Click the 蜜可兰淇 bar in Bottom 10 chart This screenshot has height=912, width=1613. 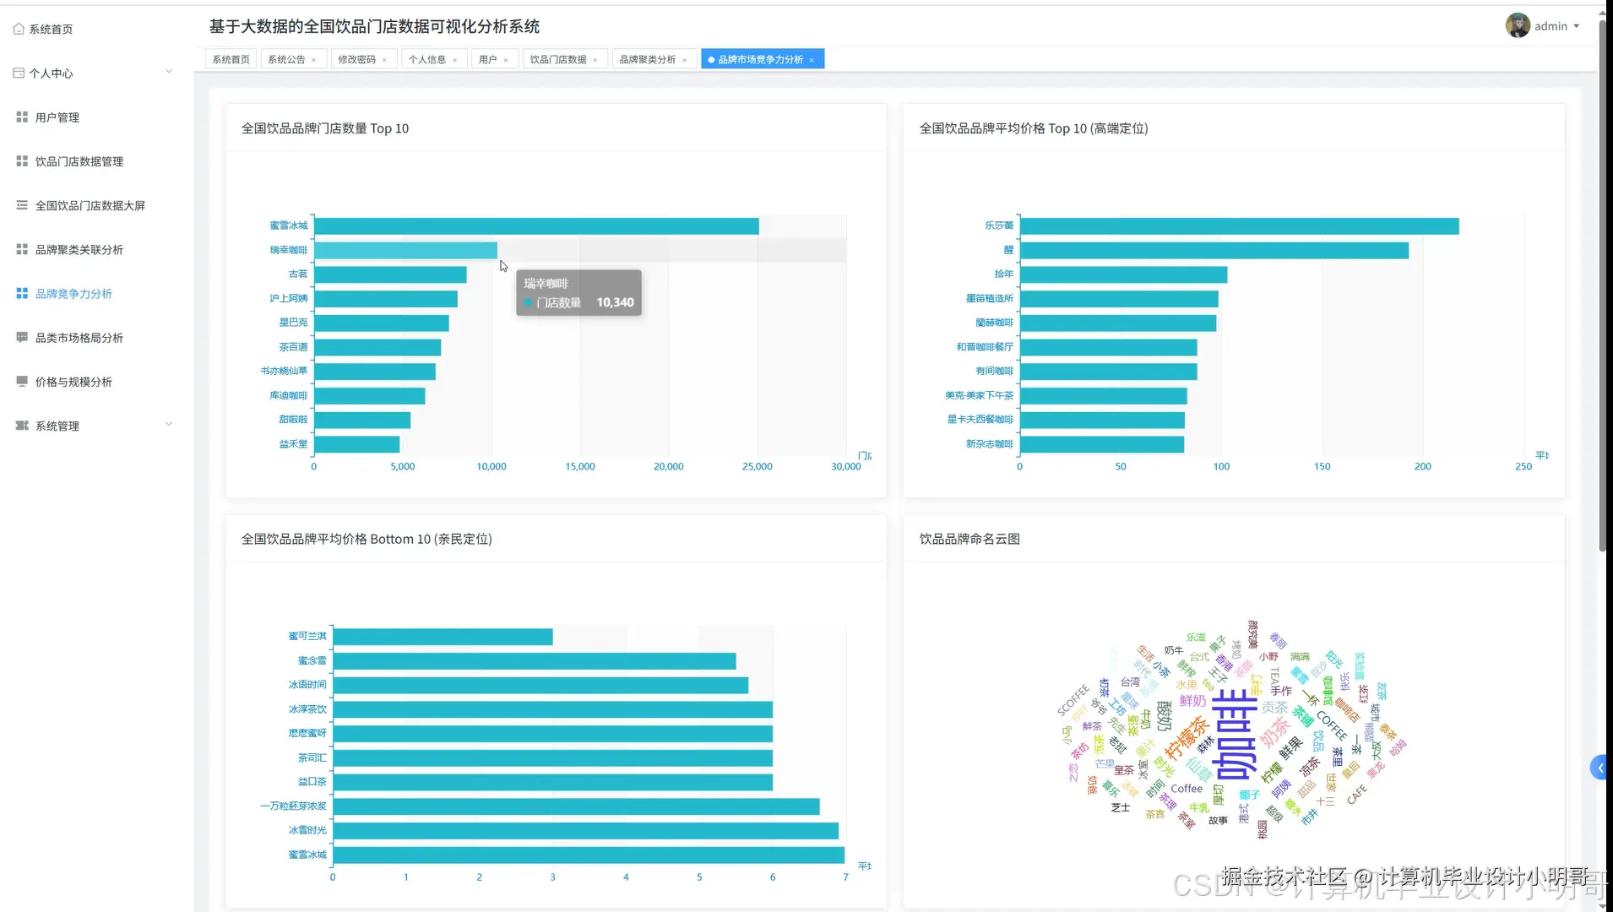point(443,637)
